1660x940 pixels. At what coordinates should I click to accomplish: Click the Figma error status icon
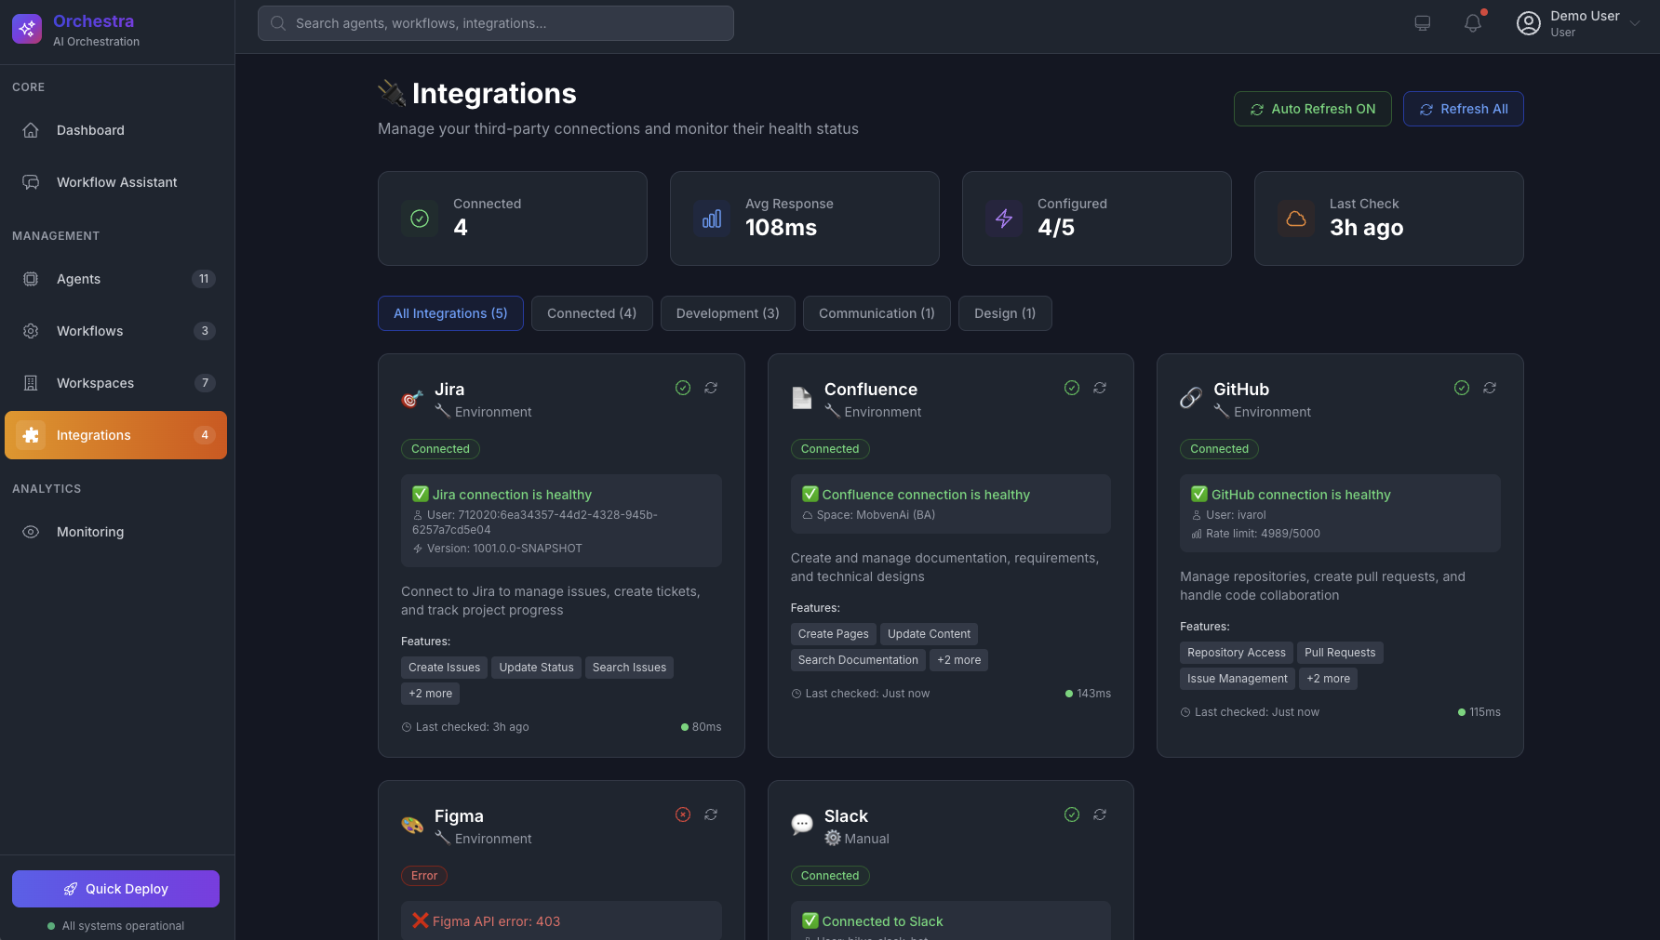(x=682, y=814)
